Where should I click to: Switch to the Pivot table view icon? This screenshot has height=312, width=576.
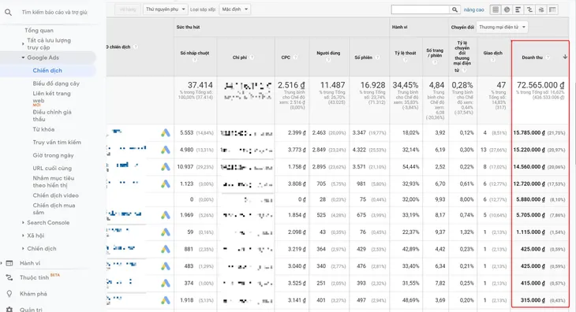pyautogui.click(x=552, y=9)
